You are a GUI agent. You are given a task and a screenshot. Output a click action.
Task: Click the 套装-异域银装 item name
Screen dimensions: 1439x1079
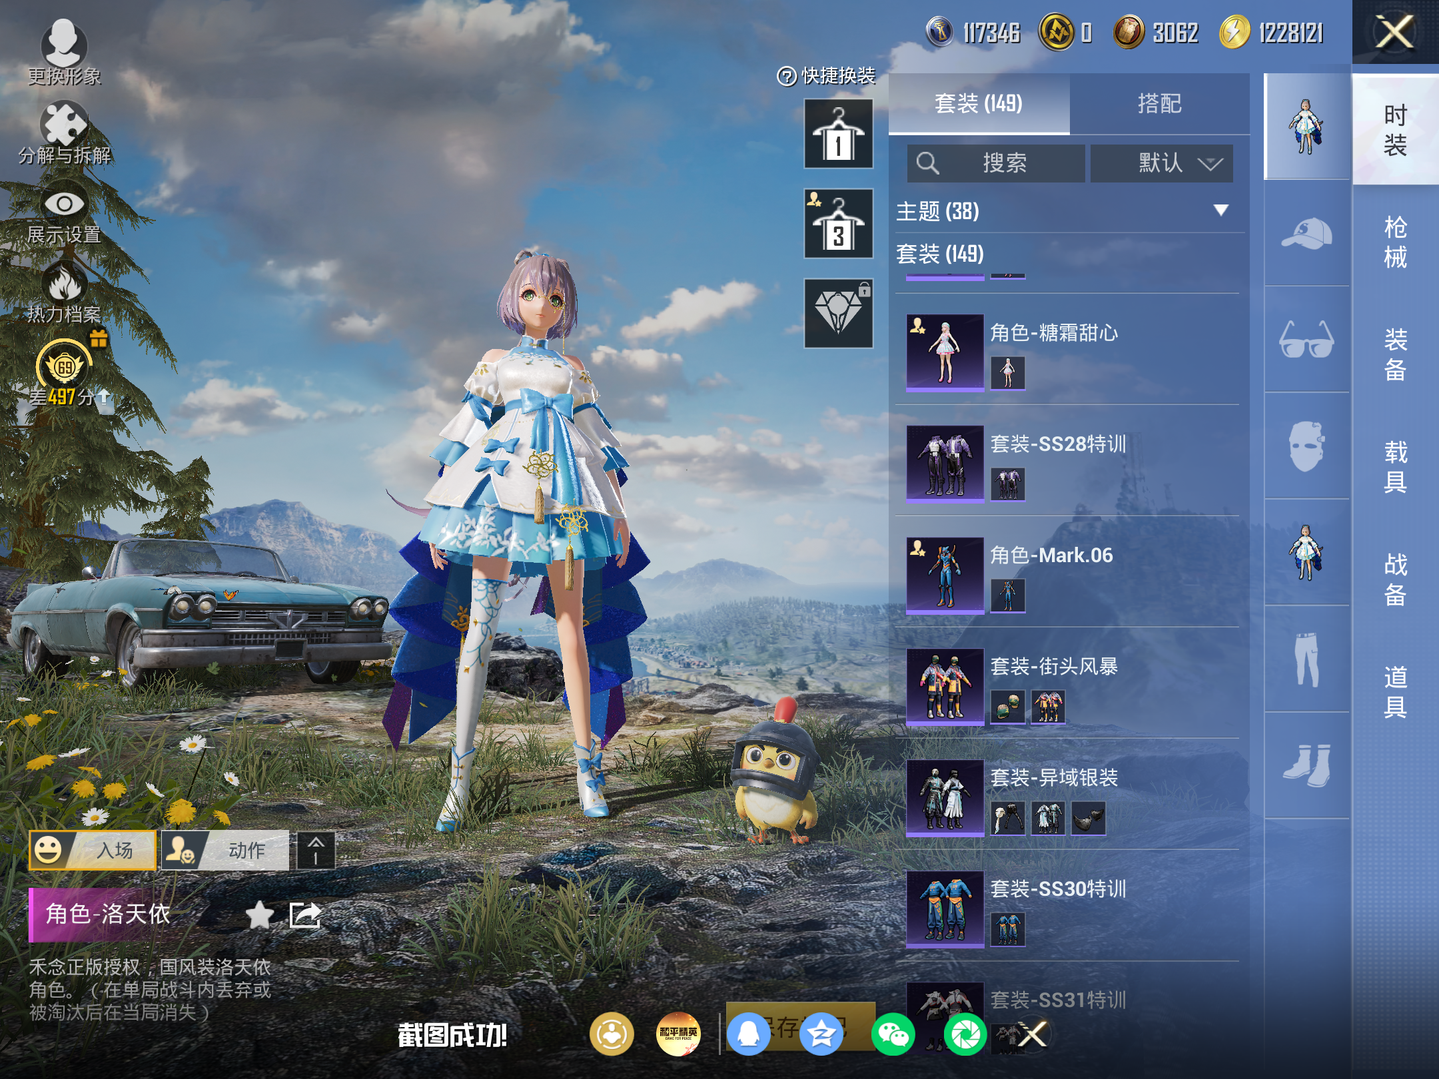tap(1054, 777)
